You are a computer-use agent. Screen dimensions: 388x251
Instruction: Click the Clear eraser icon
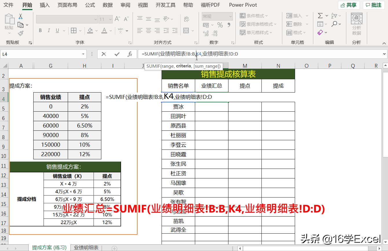(320, 33)
